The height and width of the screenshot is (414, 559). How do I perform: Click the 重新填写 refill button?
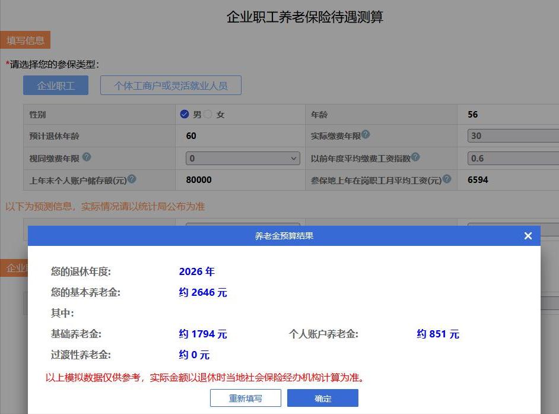click(245, 398)
